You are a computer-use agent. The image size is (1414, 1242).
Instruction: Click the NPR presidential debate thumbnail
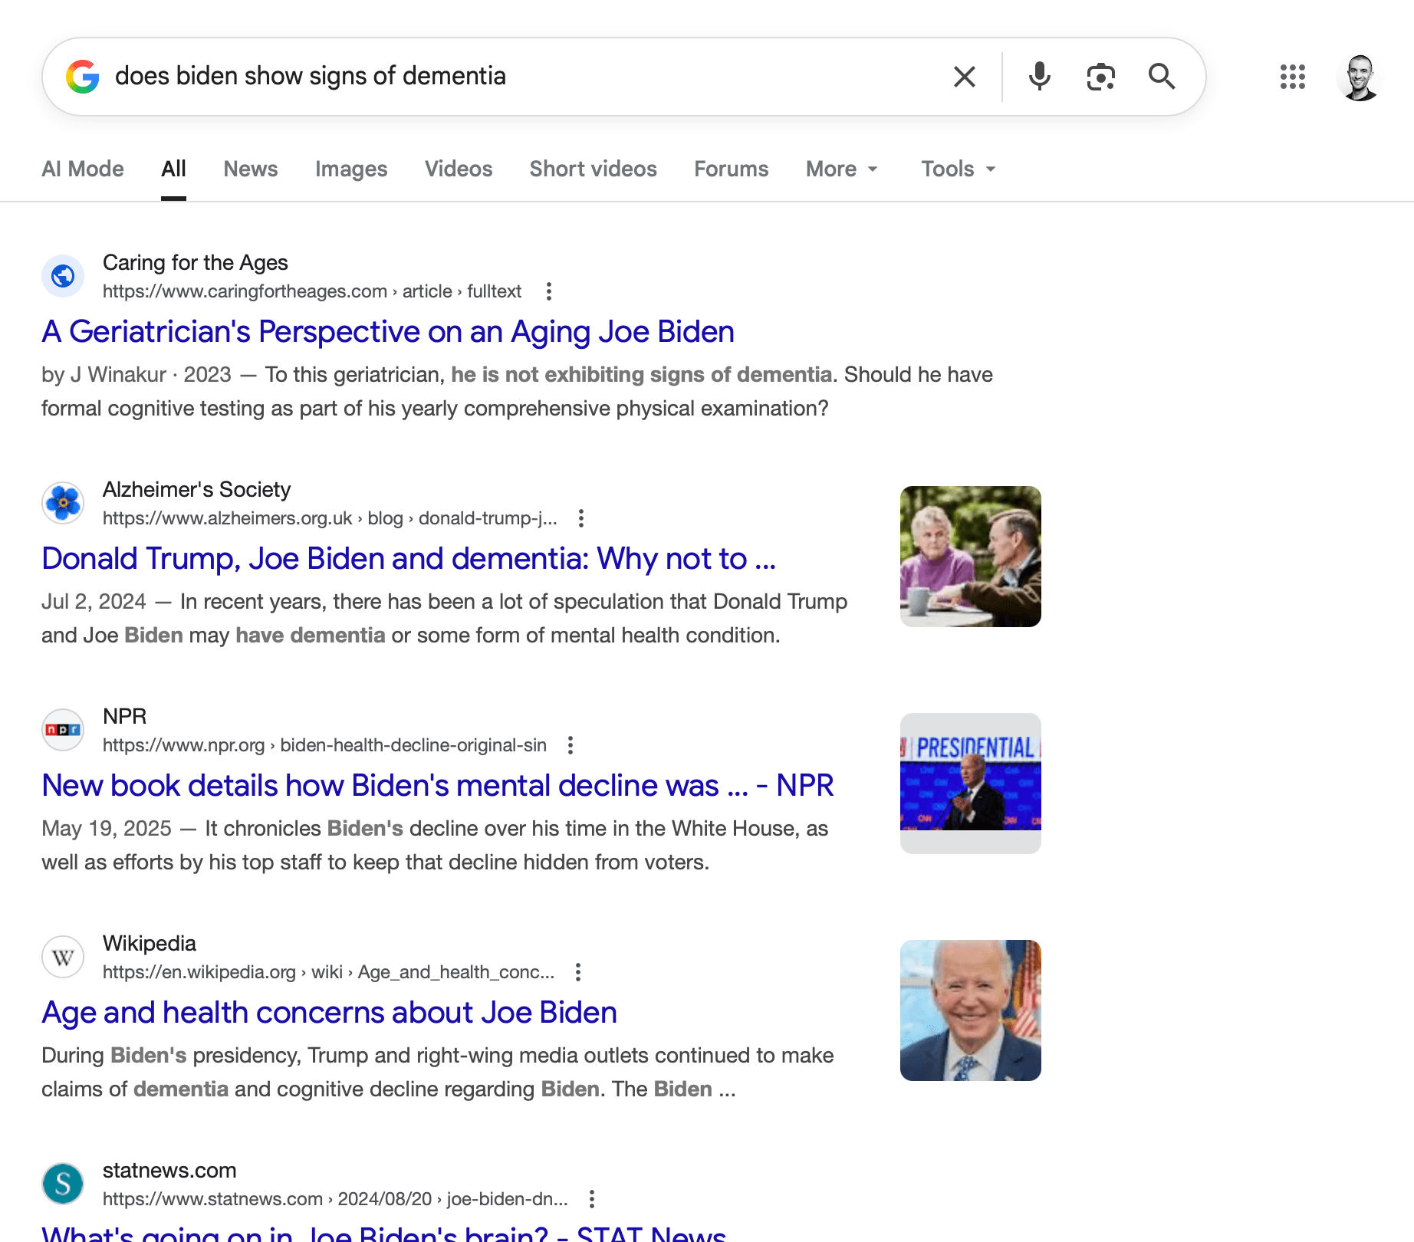tap(970, 783)
